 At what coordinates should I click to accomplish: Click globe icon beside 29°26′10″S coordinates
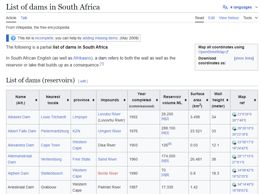[234, 128]
